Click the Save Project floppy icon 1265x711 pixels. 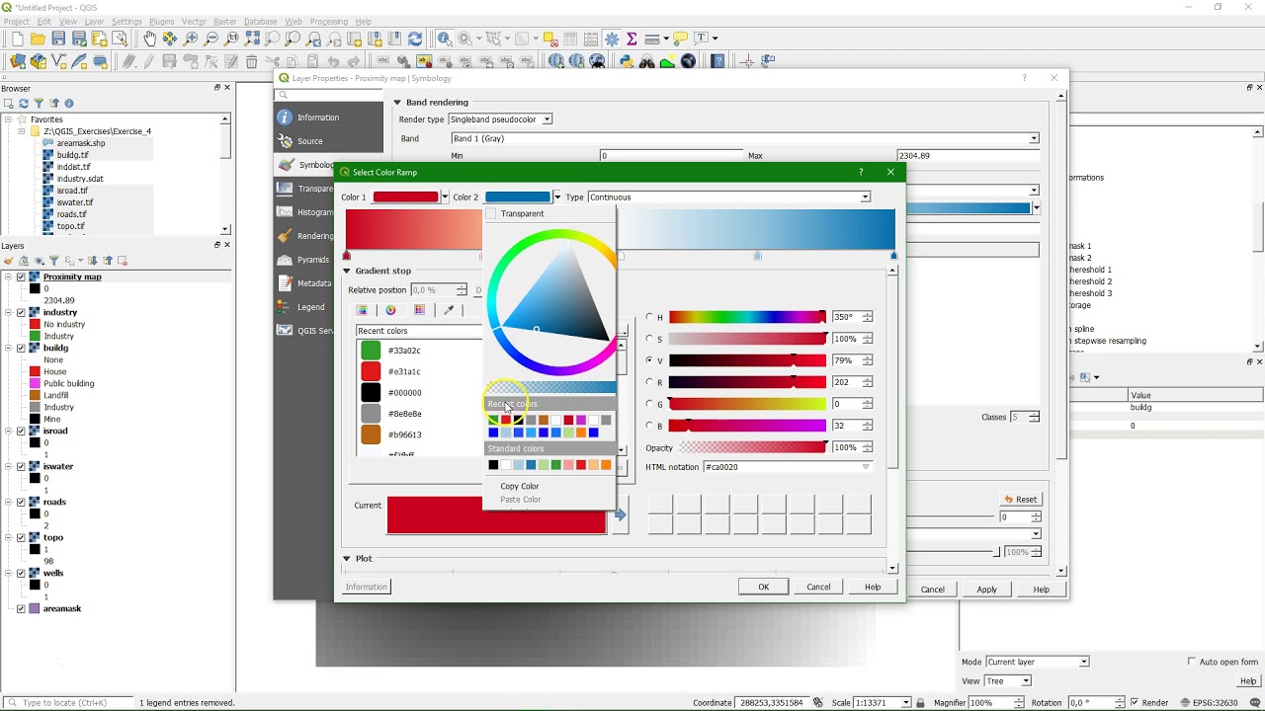tap(58, 39)
